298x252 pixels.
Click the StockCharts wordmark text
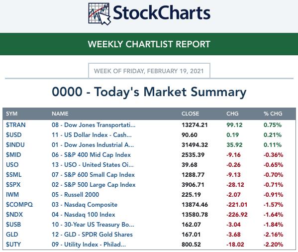162,13
